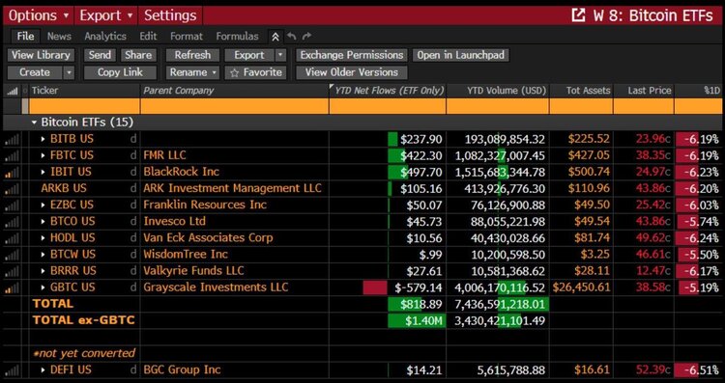Image resolution: width=725 pixels, height=383 pixels.
Task: Click the View Library button
Action: [x=41, y=55]
